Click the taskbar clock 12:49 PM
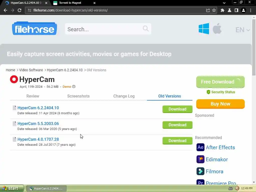The image size is (256, 192). pyautogui.click(x=247, y=188)
